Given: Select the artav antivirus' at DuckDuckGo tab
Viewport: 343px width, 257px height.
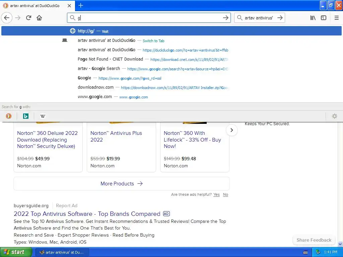Looking at the screenshot, I should [38, 6].
